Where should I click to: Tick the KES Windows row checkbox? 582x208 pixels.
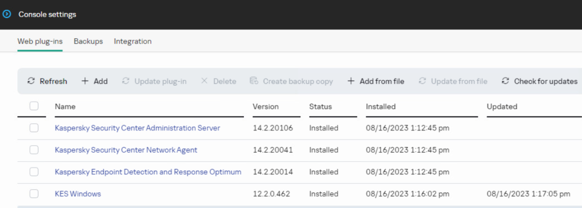tap(34, 194)
